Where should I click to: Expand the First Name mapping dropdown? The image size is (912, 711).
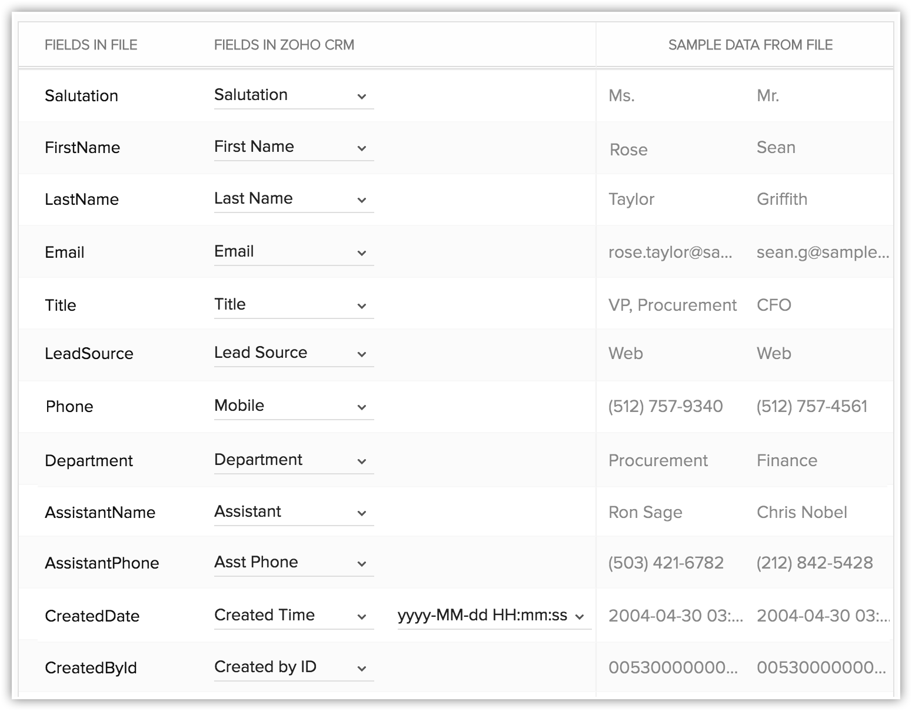coord(294,147)
